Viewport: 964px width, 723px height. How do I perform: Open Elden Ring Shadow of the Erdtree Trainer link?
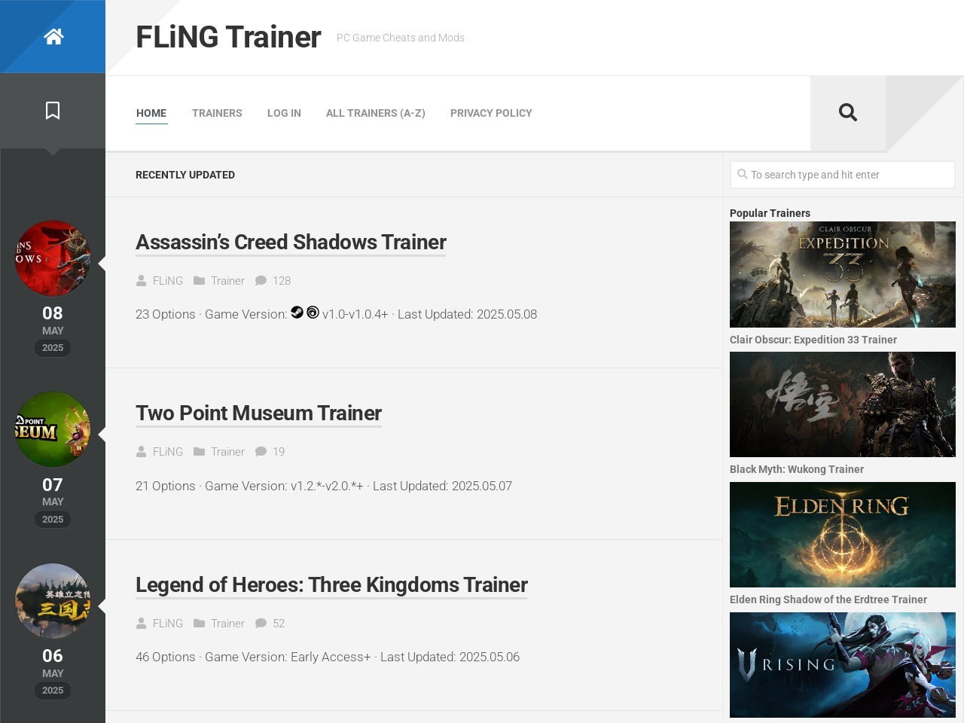[828, 599]
